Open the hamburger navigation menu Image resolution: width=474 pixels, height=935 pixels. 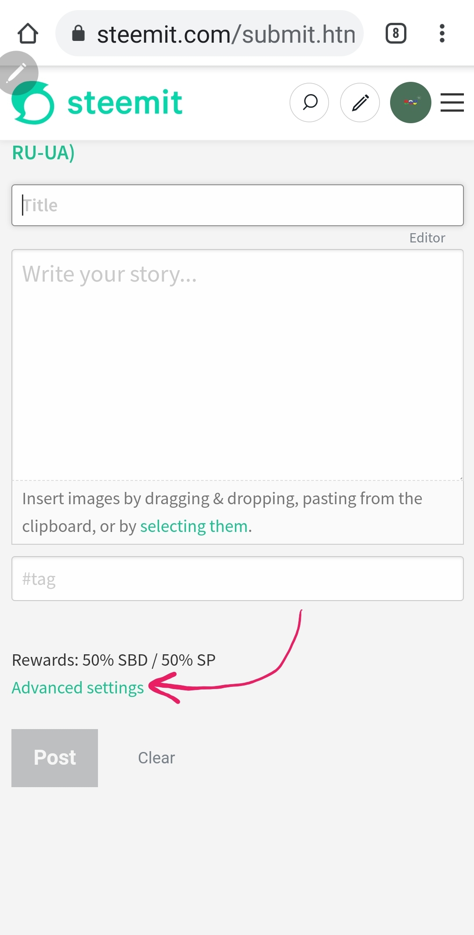[452, 103]
